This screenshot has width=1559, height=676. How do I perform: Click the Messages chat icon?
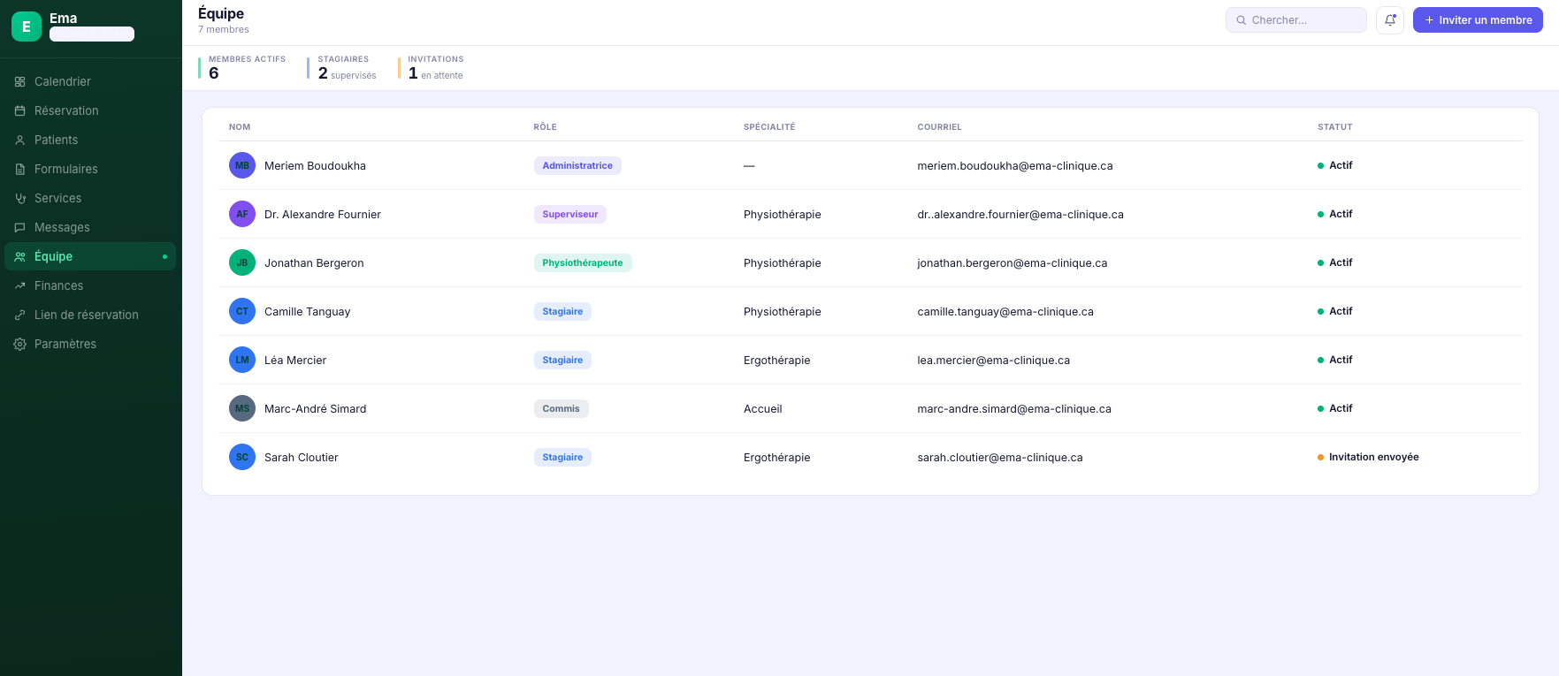pyautogui.click(x=20, y=227)
